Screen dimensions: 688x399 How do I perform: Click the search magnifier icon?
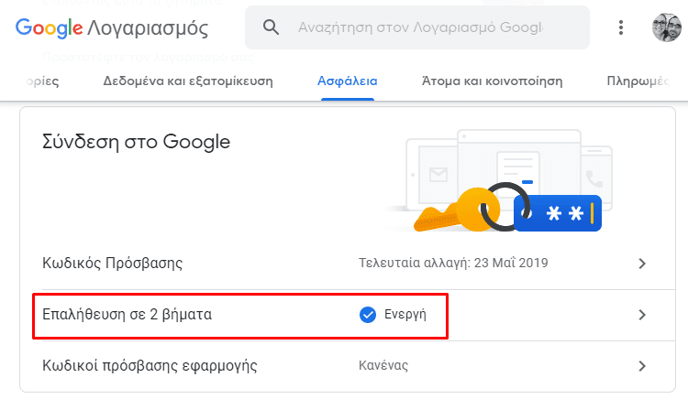tap(271, 27)
